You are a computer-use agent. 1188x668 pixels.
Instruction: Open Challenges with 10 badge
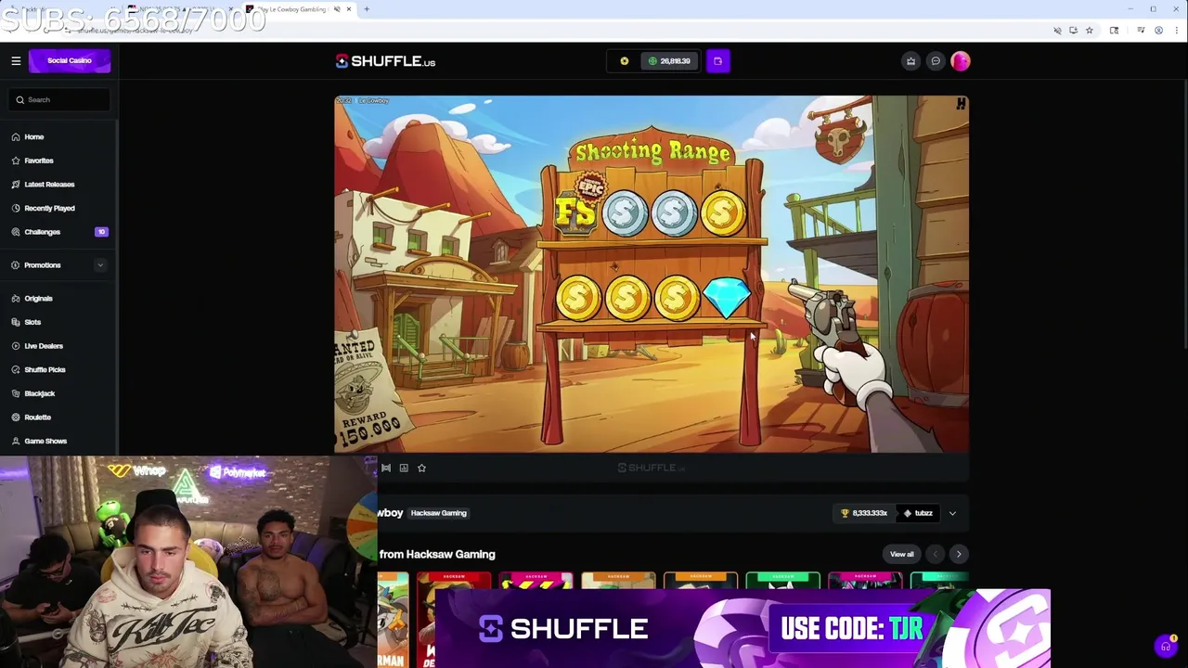click(59, 232)
